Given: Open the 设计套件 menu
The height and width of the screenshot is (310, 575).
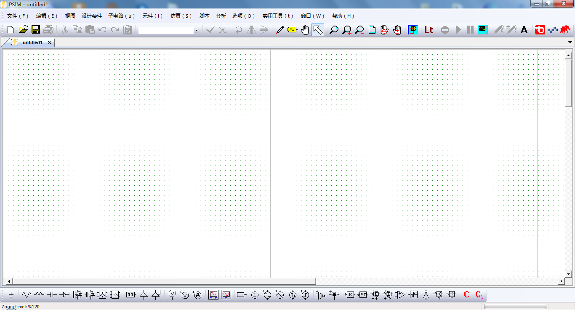Looking at the screenshot, I should coord(92,16).
